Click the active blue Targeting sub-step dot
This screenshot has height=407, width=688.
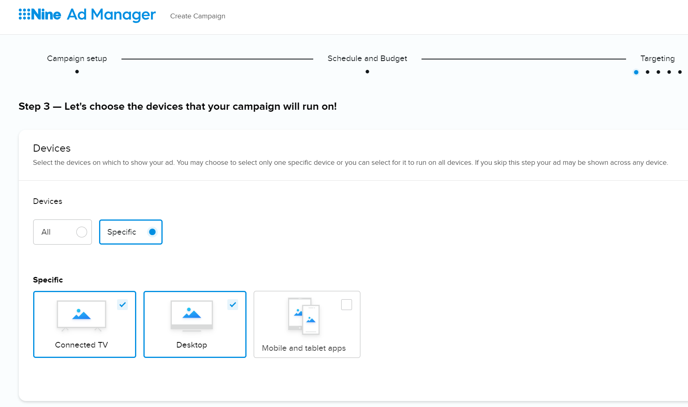(x=636, y=72)
